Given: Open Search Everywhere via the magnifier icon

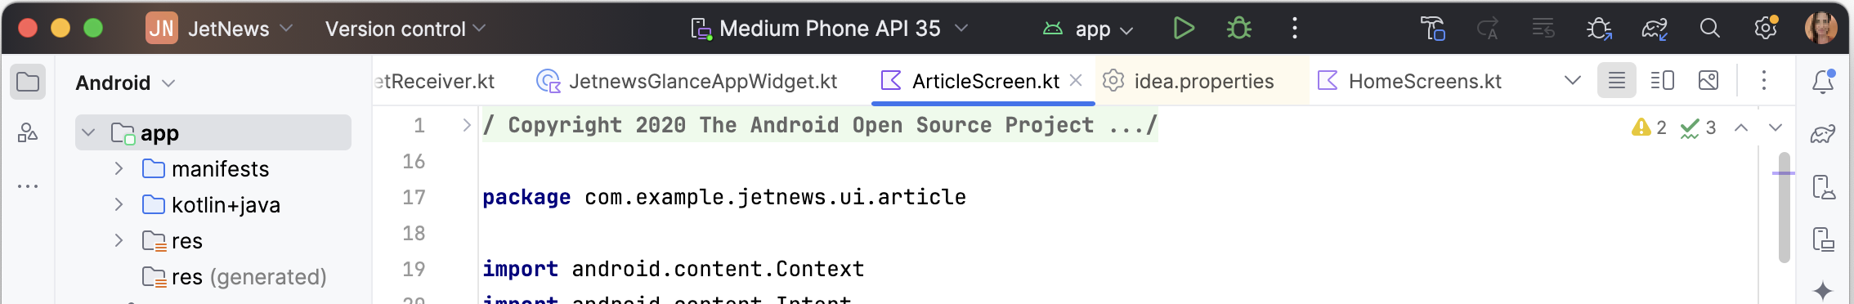Looking at the screenshot, I should 1709,29.
